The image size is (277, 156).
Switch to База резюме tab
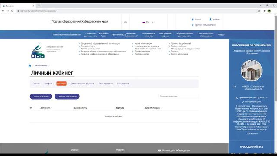tap(123, 84)
